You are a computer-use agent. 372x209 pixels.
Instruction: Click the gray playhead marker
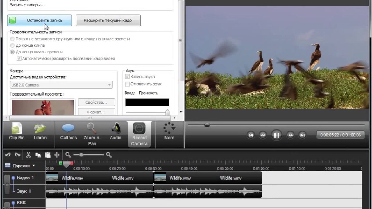(66, 164)
